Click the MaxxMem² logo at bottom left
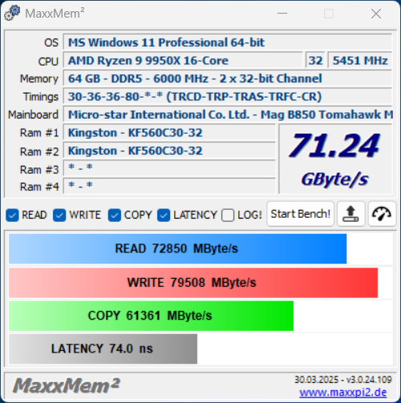401x403 pixels. (x=67, y=386)
